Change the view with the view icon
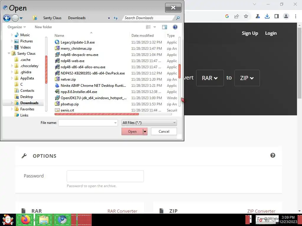Image resolution: width=302 pixels, height=226 pixels. point(148,27)
